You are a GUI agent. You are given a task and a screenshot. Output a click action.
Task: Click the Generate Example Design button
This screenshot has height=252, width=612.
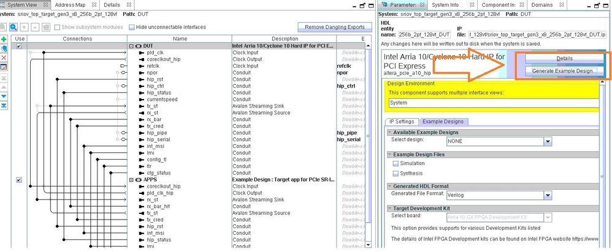(x=563, y=70)
